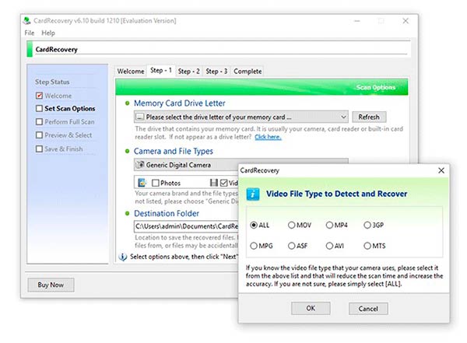Follow the 'Click here.' link
The height and width of the screenshot is (343, 467).
click(x=268, y=137)
